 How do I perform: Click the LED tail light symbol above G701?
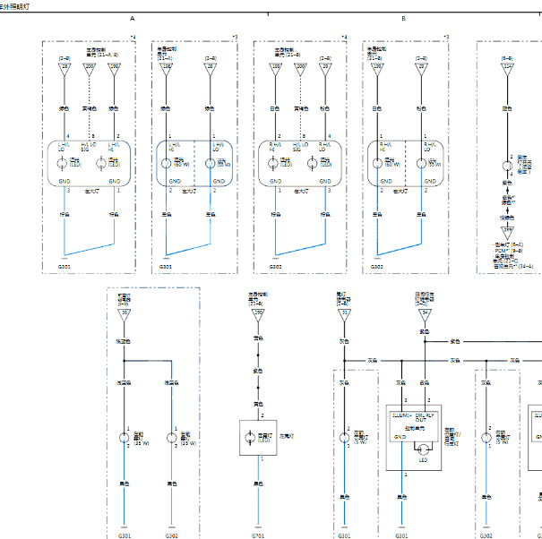pos(250,438)
